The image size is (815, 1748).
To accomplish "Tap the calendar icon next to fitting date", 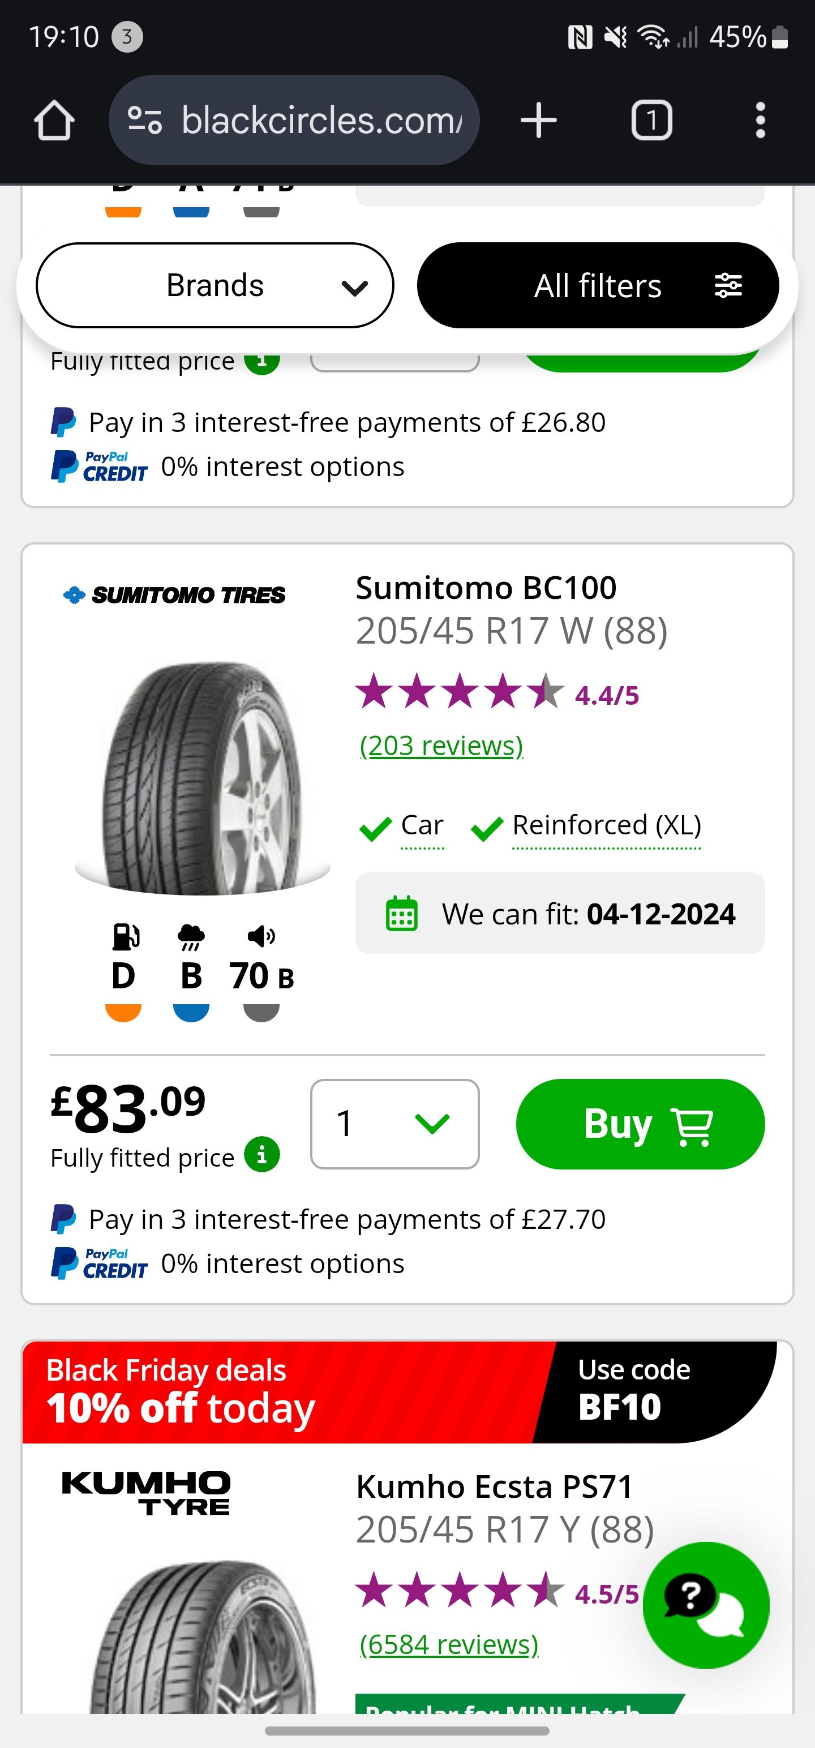I will point(402,914).
